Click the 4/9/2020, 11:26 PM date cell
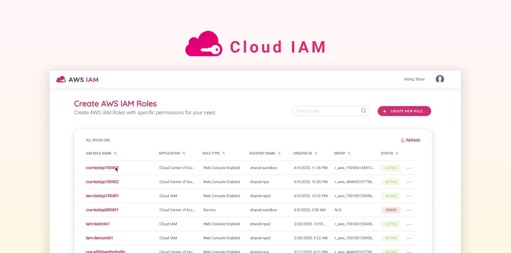This screenshot has height=253, width=511. click(311, 168)
